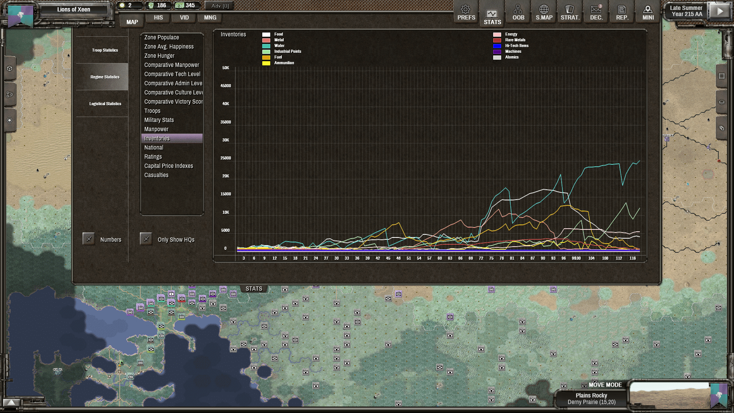Viewport: 734px width, 413px height.
Task: Open the strategic map globe icon
Action: pos(544,12)
